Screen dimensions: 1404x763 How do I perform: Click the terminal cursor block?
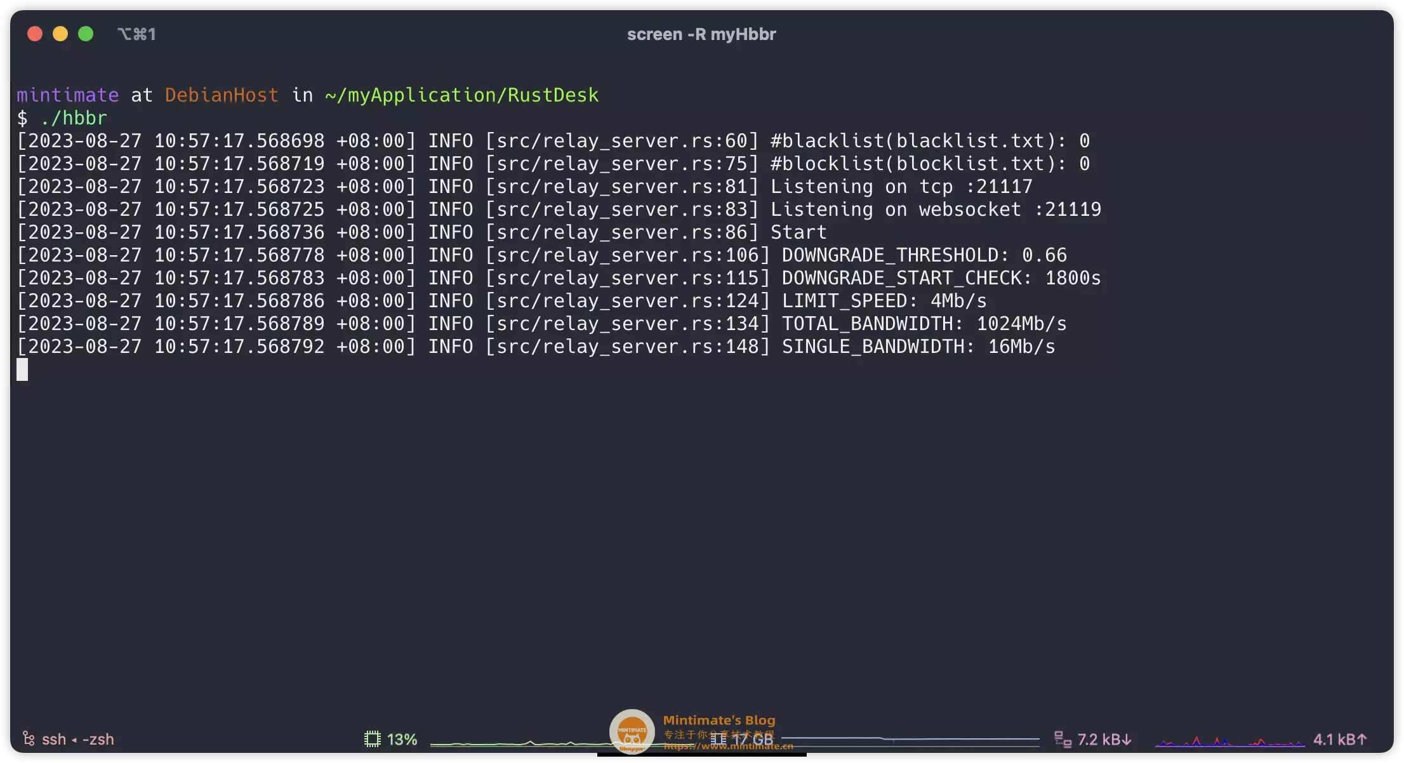(22, 369)
